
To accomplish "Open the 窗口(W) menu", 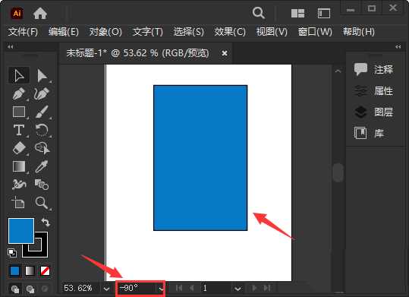I will point(315,32).
